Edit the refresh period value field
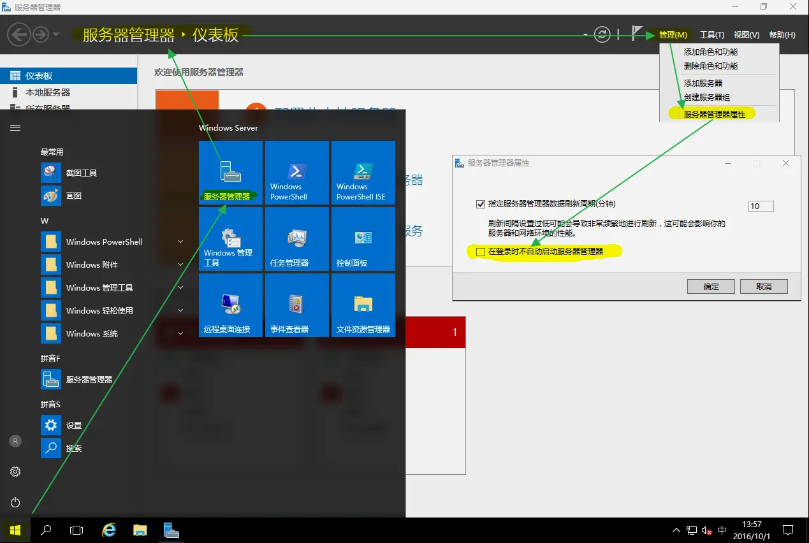 point(761,206)
